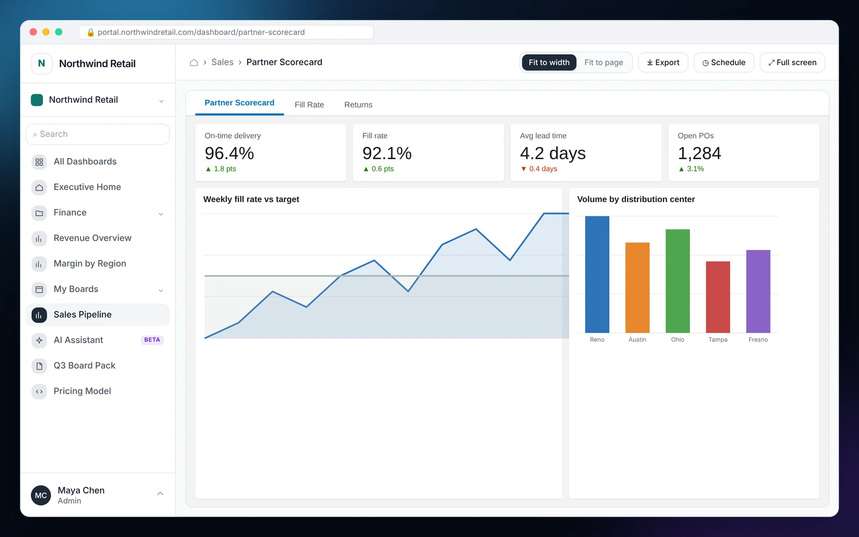Click the green Ohio bar
This screenshot has width=859, height=537.
pos(678,281)
